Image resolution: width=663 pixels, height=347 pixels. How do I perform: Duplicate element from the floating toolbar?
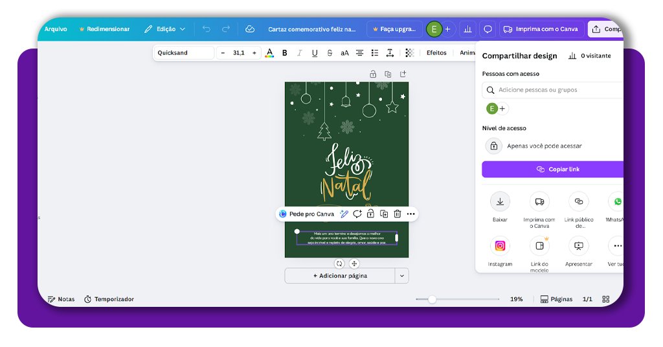[x=384, y=214]
